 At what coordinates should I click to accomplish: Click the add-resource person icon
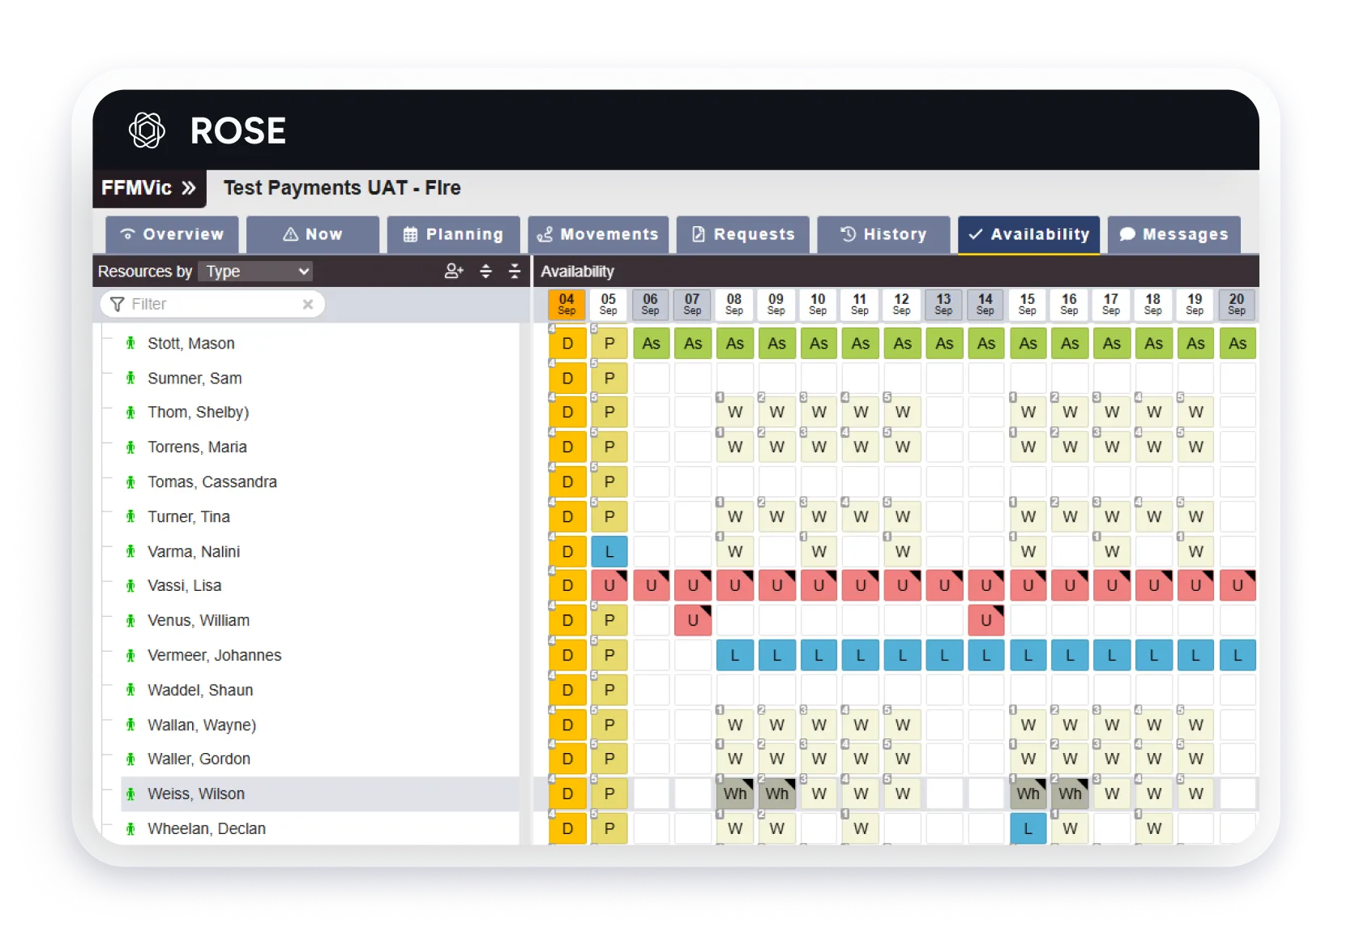(x=453, y=272)
